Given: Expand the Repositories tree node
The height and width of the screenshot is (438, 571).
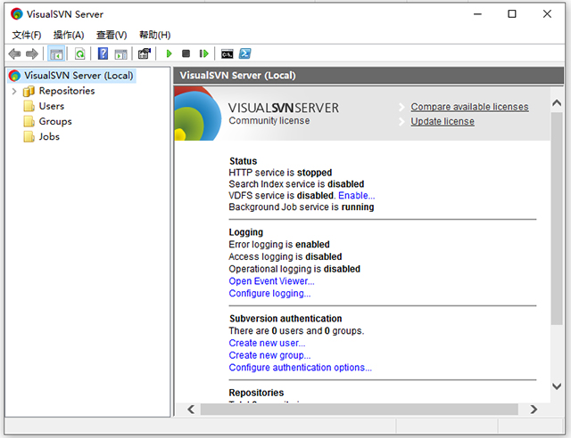Looking at the screenshot, I should click(14, 91).
